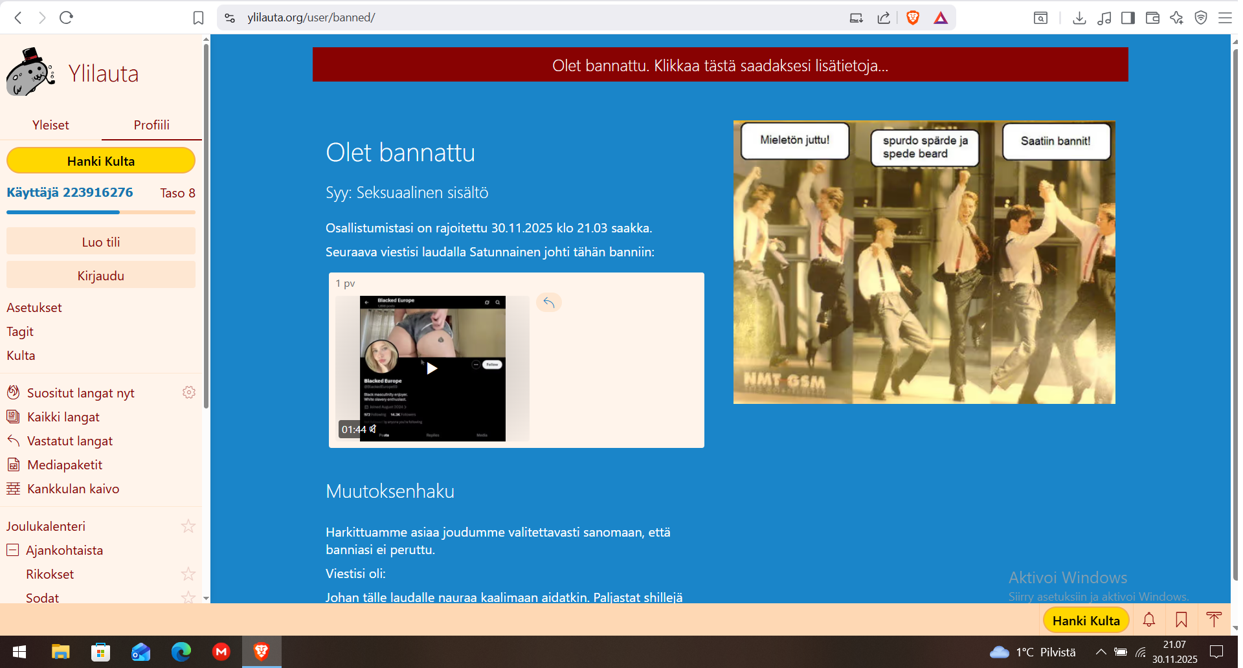
Task: Click the Käyttäjä 223916276 username
Action: coord(70,192)
